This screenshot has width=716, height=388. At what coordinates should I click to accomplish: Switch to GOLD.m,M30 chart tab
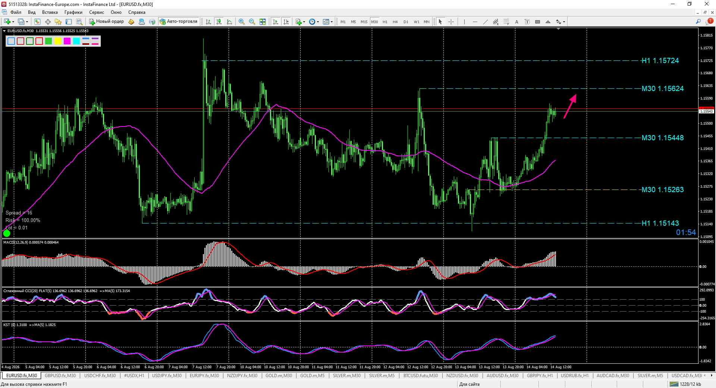(x=279, y=376)
